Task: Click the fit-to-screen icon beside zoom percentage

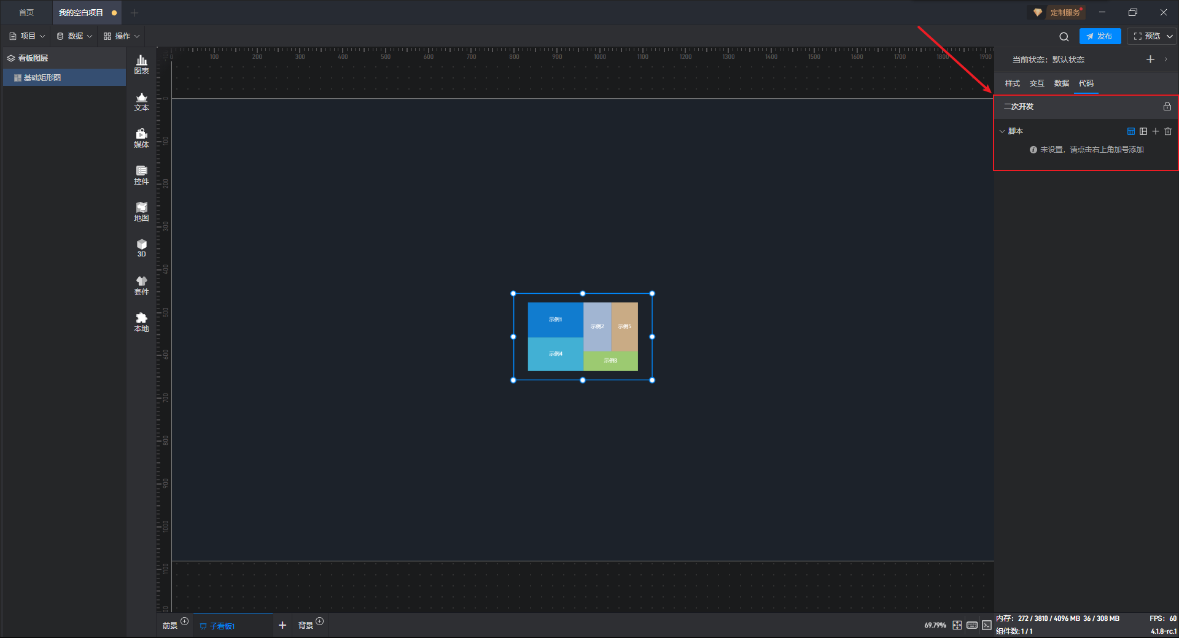Action: coord(957,625)
